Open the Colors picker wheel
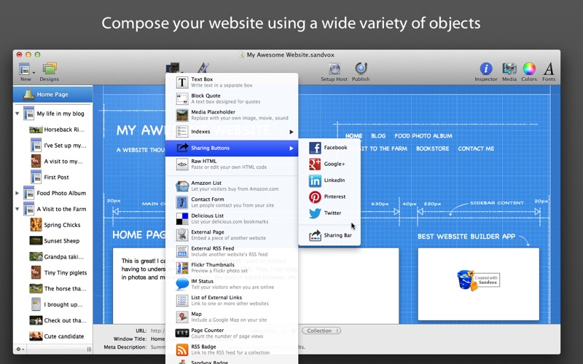 (529, 70)
